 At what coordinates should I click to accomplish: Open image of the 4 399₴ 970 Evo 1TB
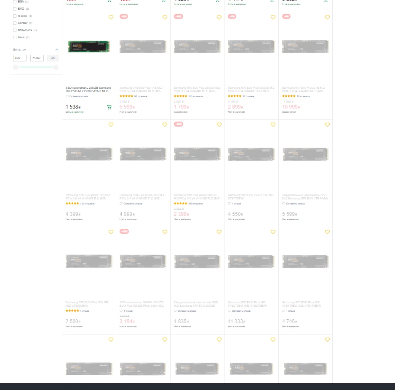coord(89,154)
